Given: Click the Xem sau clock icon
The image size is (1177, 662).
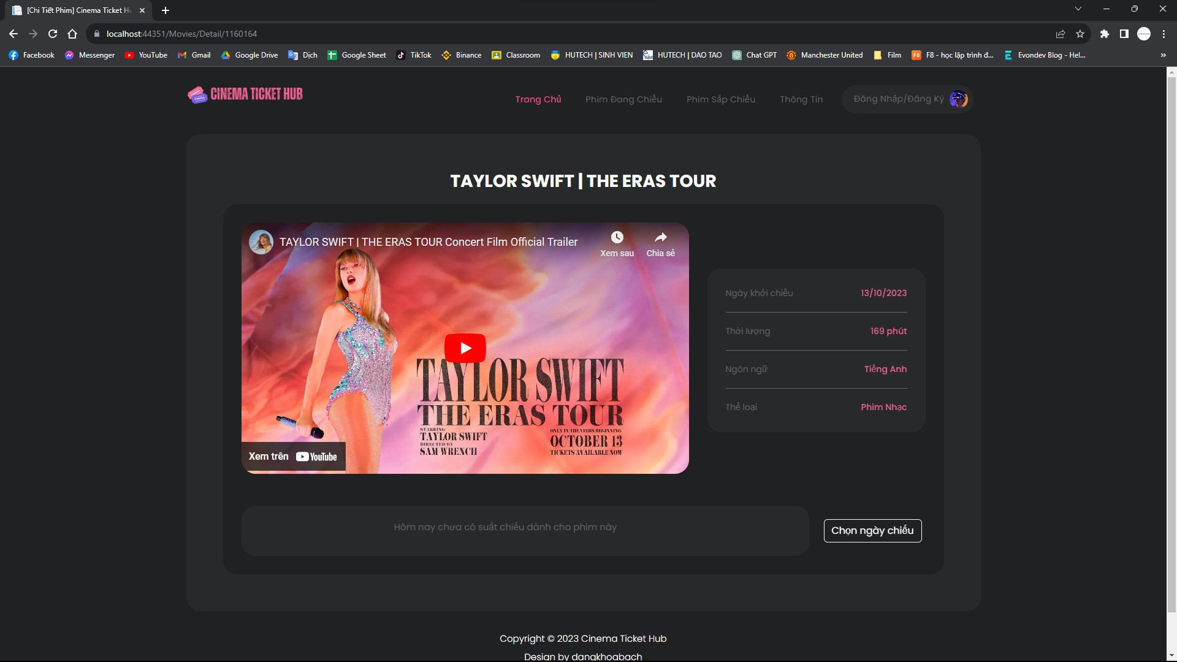Looking at the screenshot, I should [617, 238].
